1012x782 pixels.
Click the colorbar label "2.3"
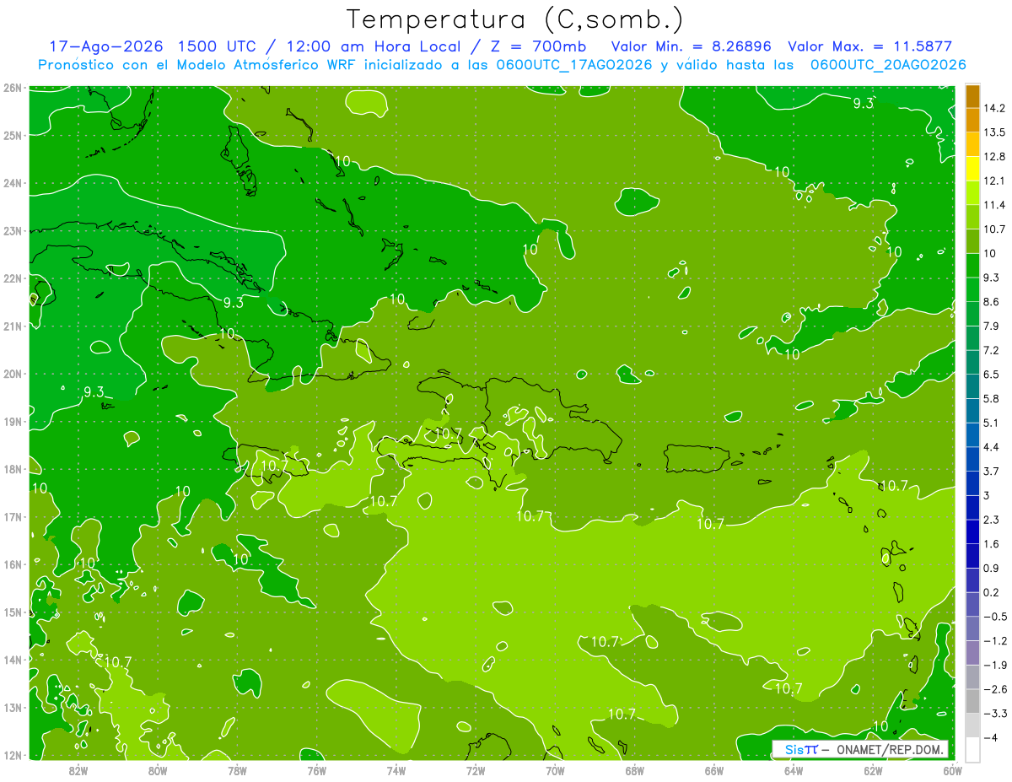(x=992, y=520)
